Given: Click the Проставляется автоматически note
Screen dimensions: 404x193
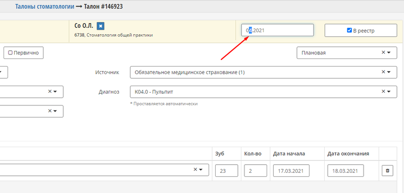Looking at the screenshot, I should (x=164, y=104).
